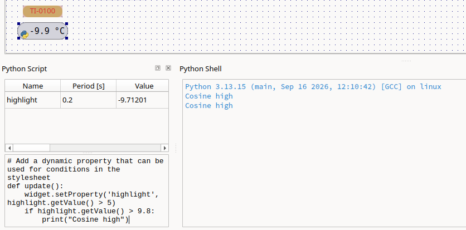Viewport: 466px width, 230px height.
Task: Click the -9.71201 value cell
Action: (x=142, y=100)
